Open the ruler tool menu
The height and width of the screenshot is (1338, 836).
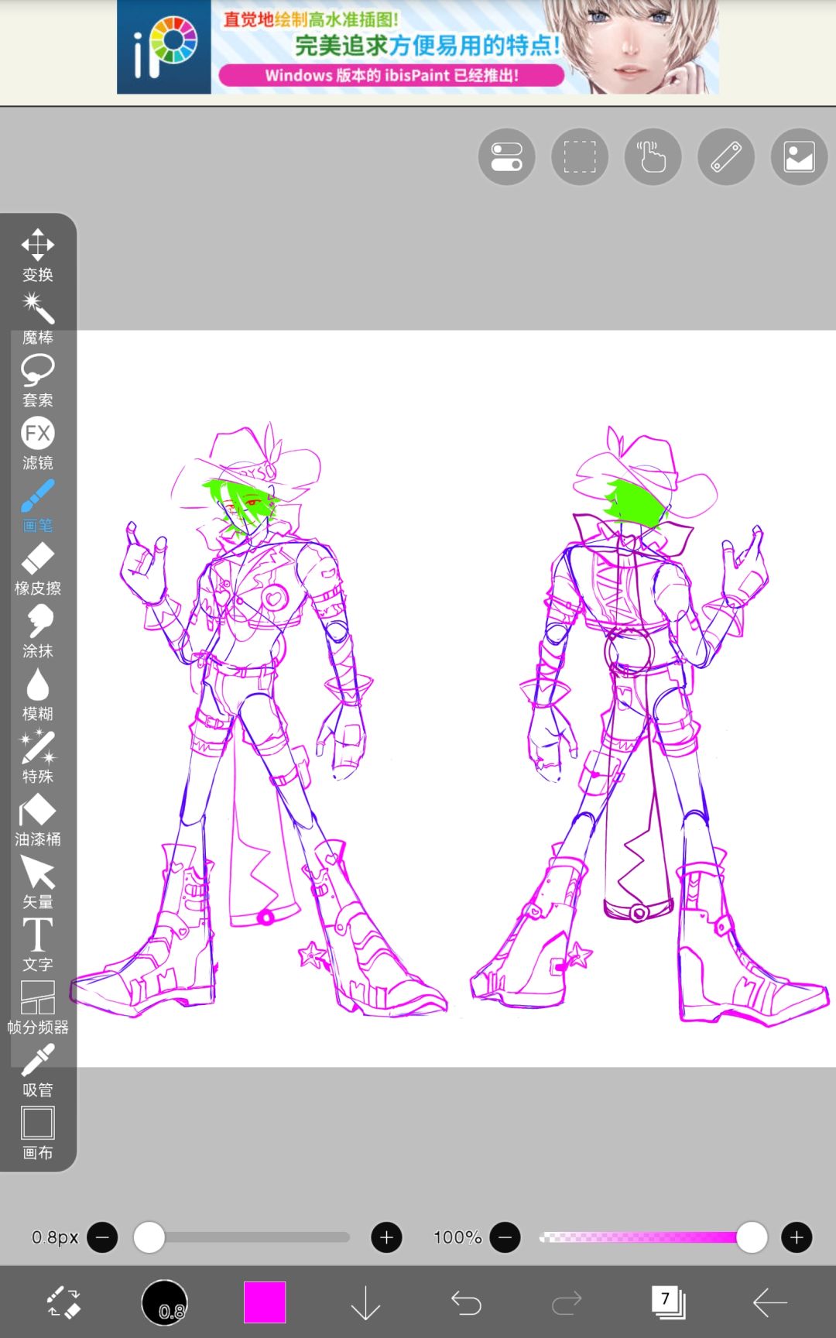pos(726,156)
